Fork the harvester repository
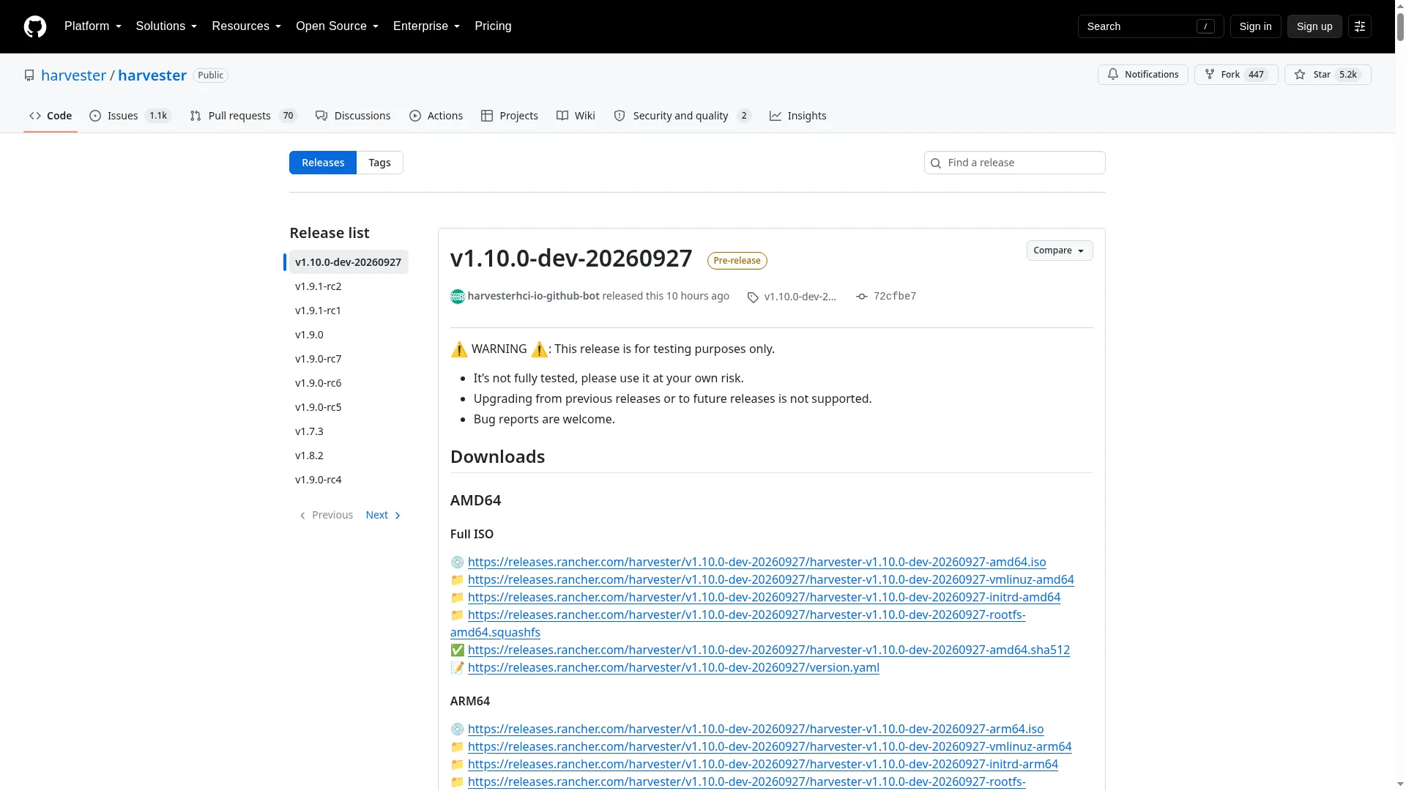Screen dimensions: 1406x791 pyautogui.click(x=1236, y=75)
